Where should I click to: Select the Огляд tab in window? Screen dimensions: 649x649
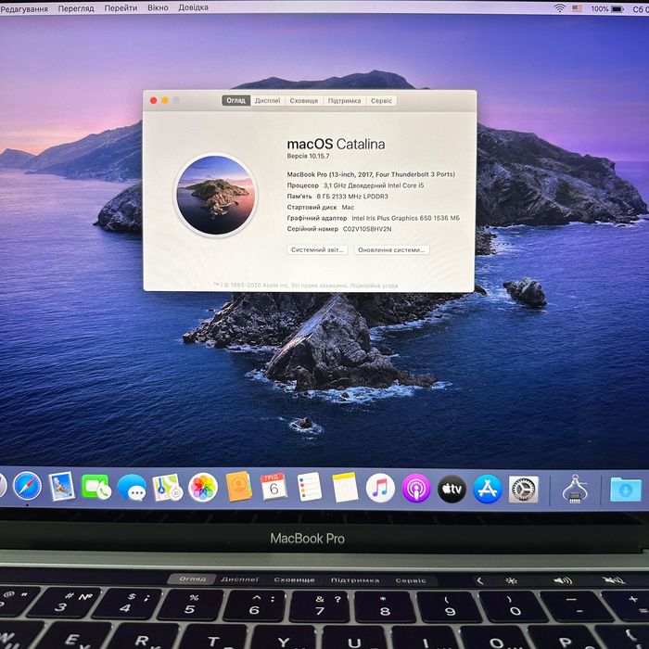point(235,100)
